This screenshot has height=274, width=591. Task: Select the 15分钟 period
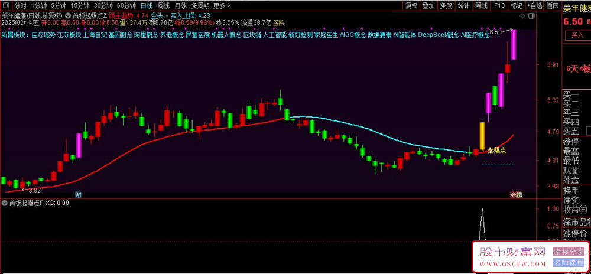pos(80,5)
